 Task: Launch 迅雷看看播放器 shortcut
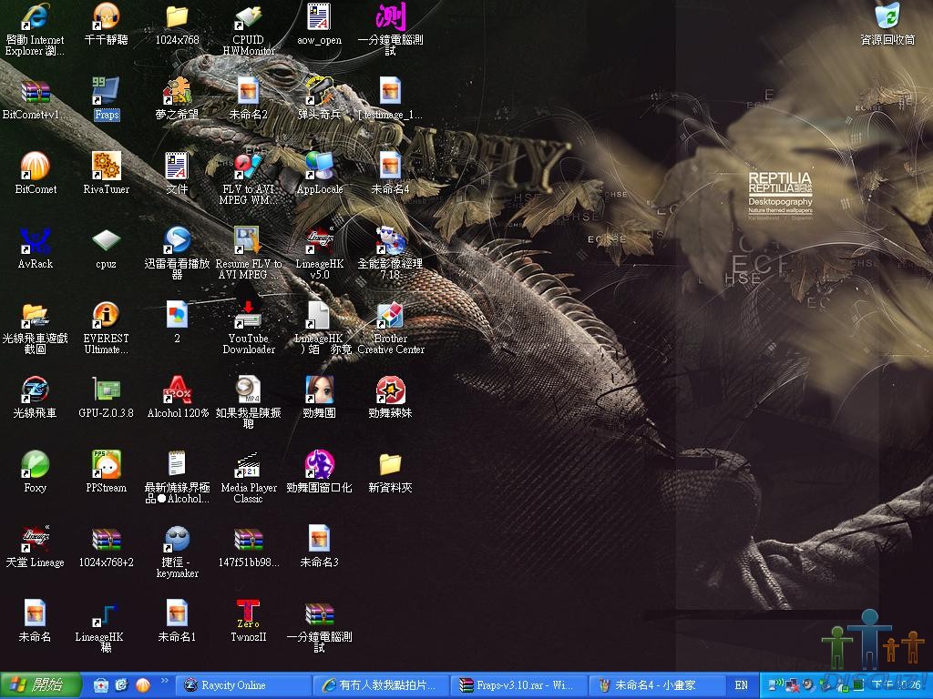(x=177, y=240)
